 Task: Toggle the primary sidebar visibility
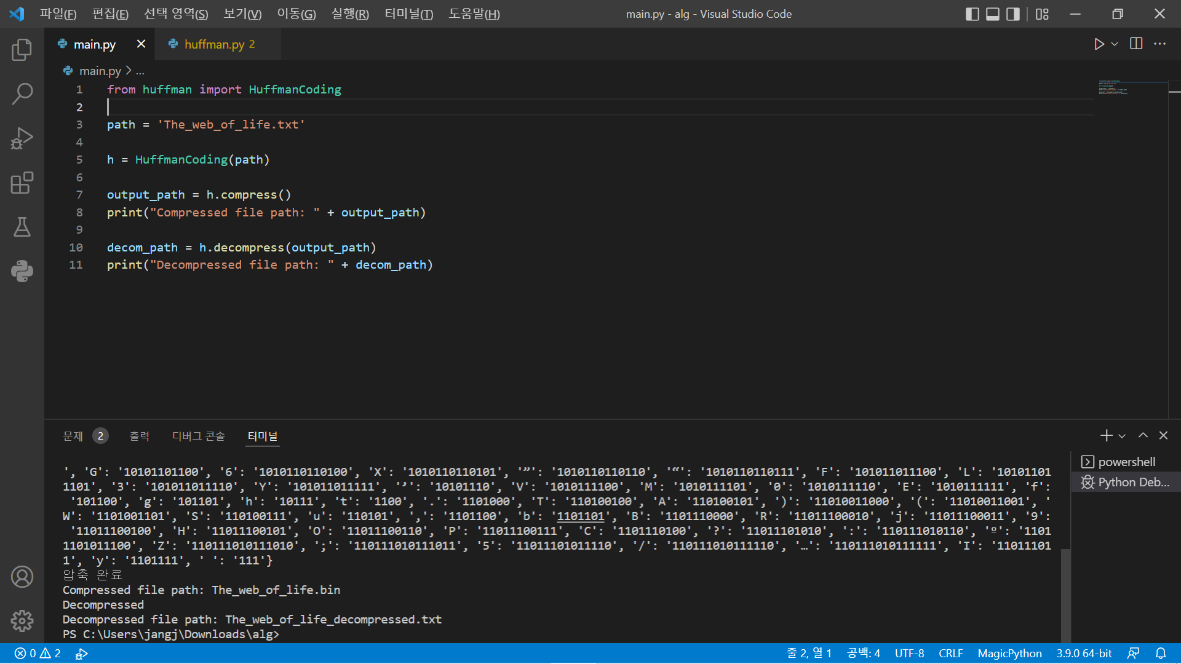tap(972, 14)
